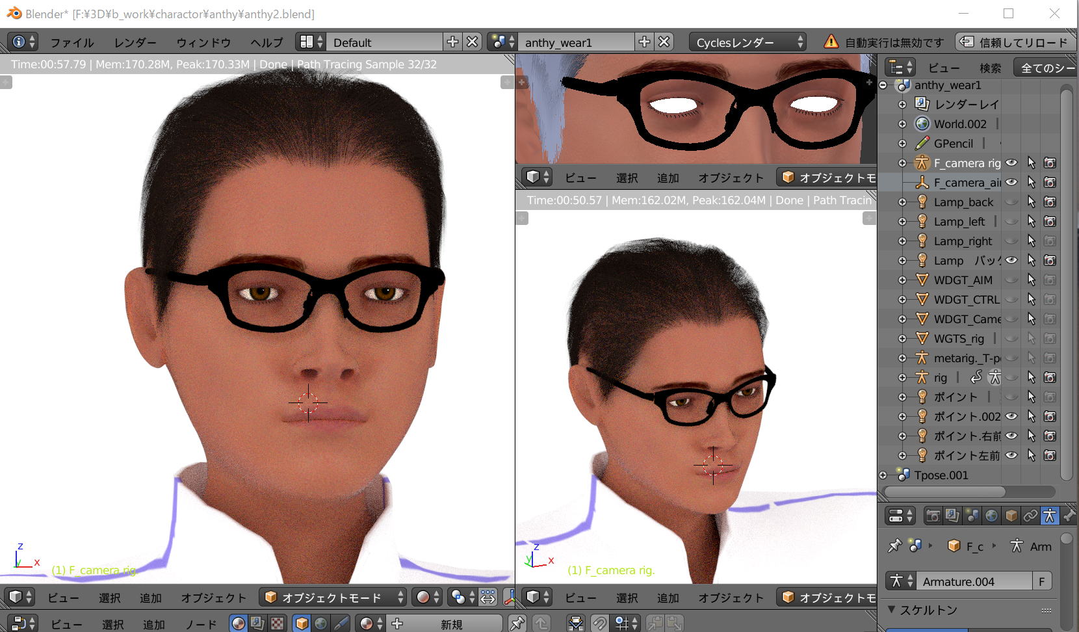Screen dimensions: 1079x632
Task: Toggle viewport visibility eye of F_camera rig
Action: pos(1011,163)
